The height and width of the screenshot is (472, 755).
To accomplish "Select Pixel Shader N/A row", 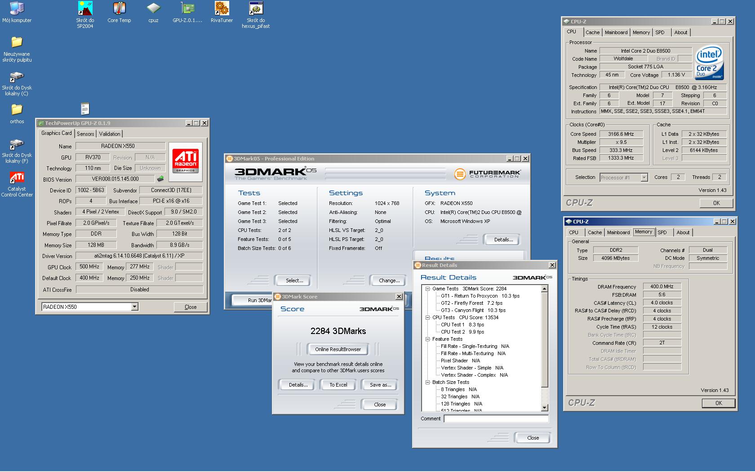I will (460, 361).
